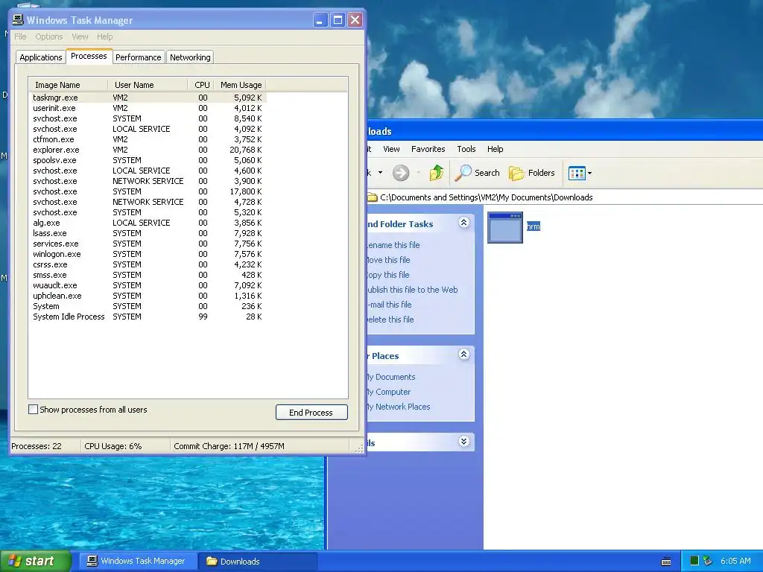Image resolution: width=763 pixels, height=572 pixels.
Task: Select the explorer.exe process row
Action: tap(148, 150)
